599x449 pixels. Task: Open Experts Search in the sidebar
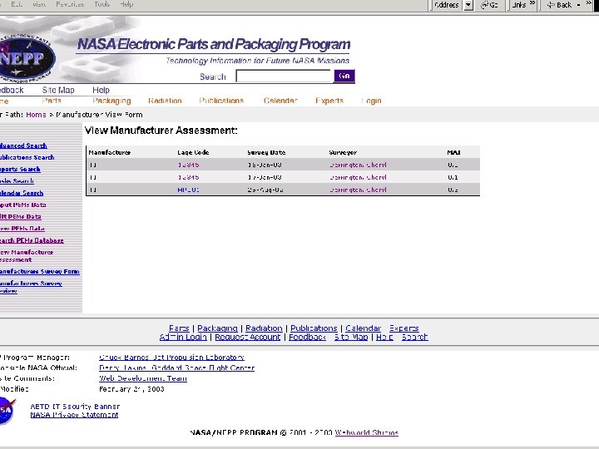(20, 169)
